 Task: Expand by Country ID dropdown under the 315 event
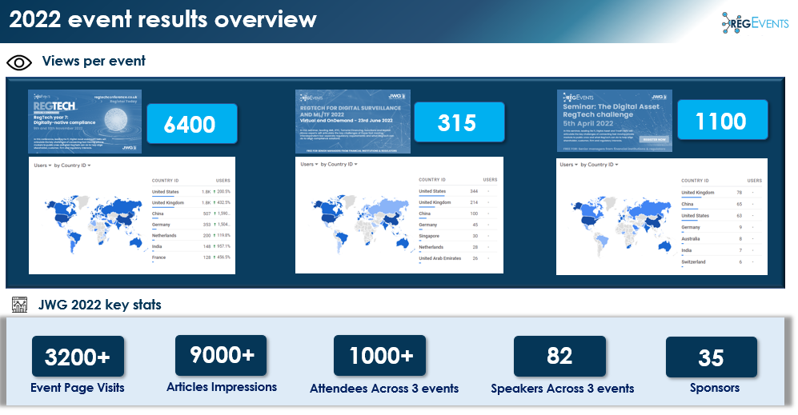[339, 164]
